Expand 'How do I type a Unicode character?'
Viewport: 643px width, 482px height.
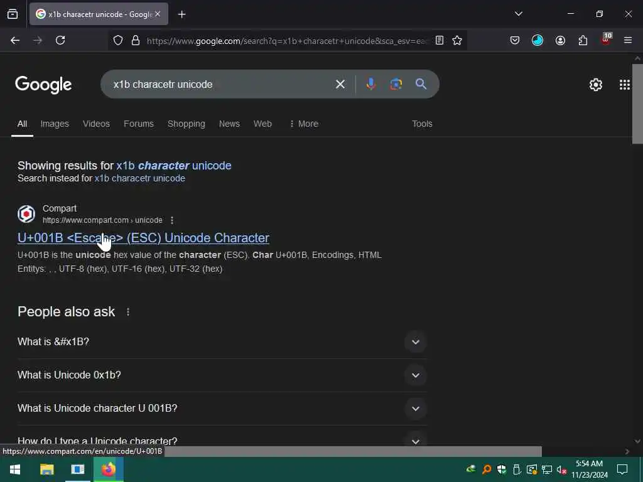click(x=222, y=441)
